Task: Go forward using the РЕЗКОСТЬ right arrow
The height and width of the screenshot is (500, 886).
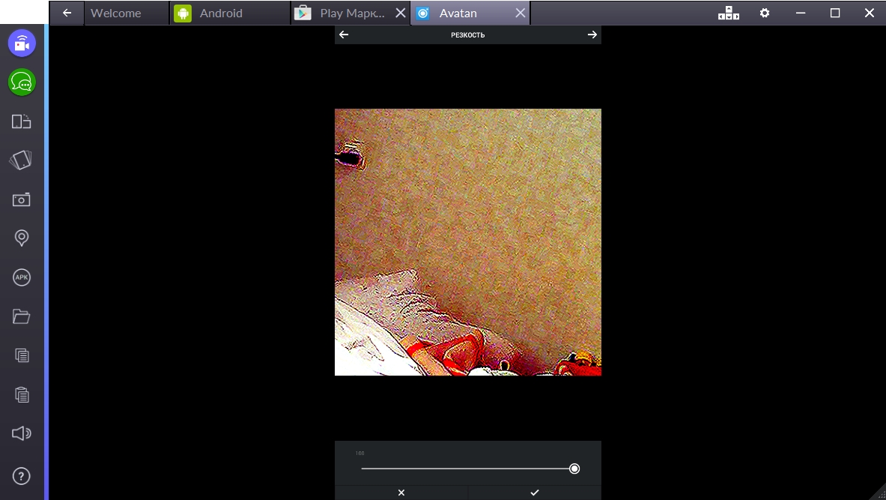Action: click(x=592, y=34)
